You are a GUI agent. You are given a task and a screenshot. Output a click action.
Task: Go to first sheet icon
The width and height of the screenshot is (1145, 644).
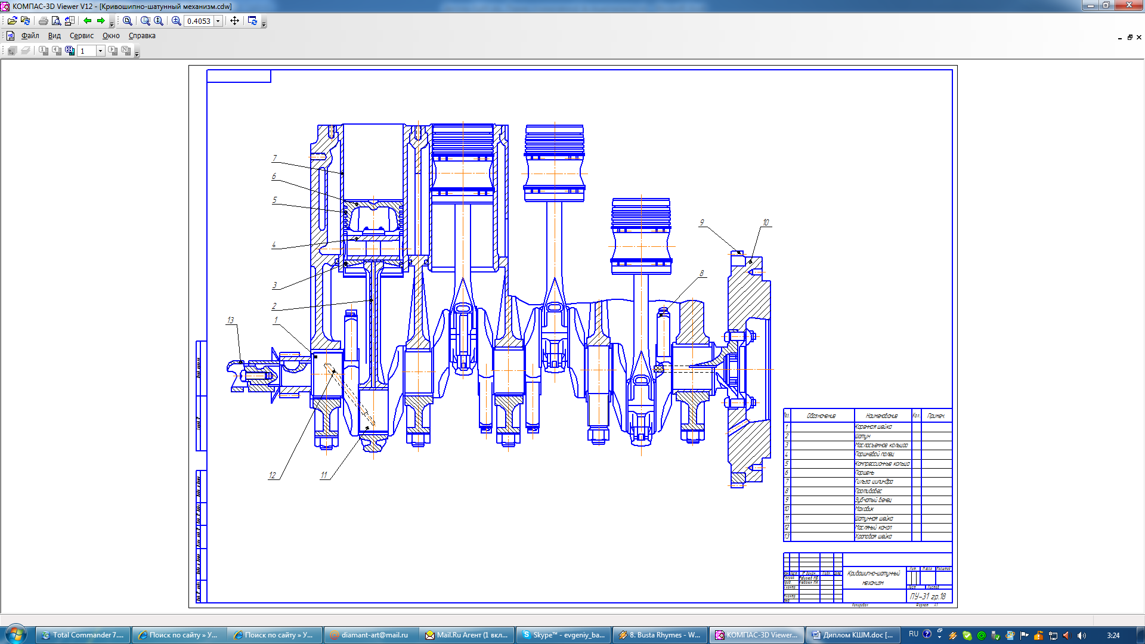pyautogui.click(x=44, y=51)
